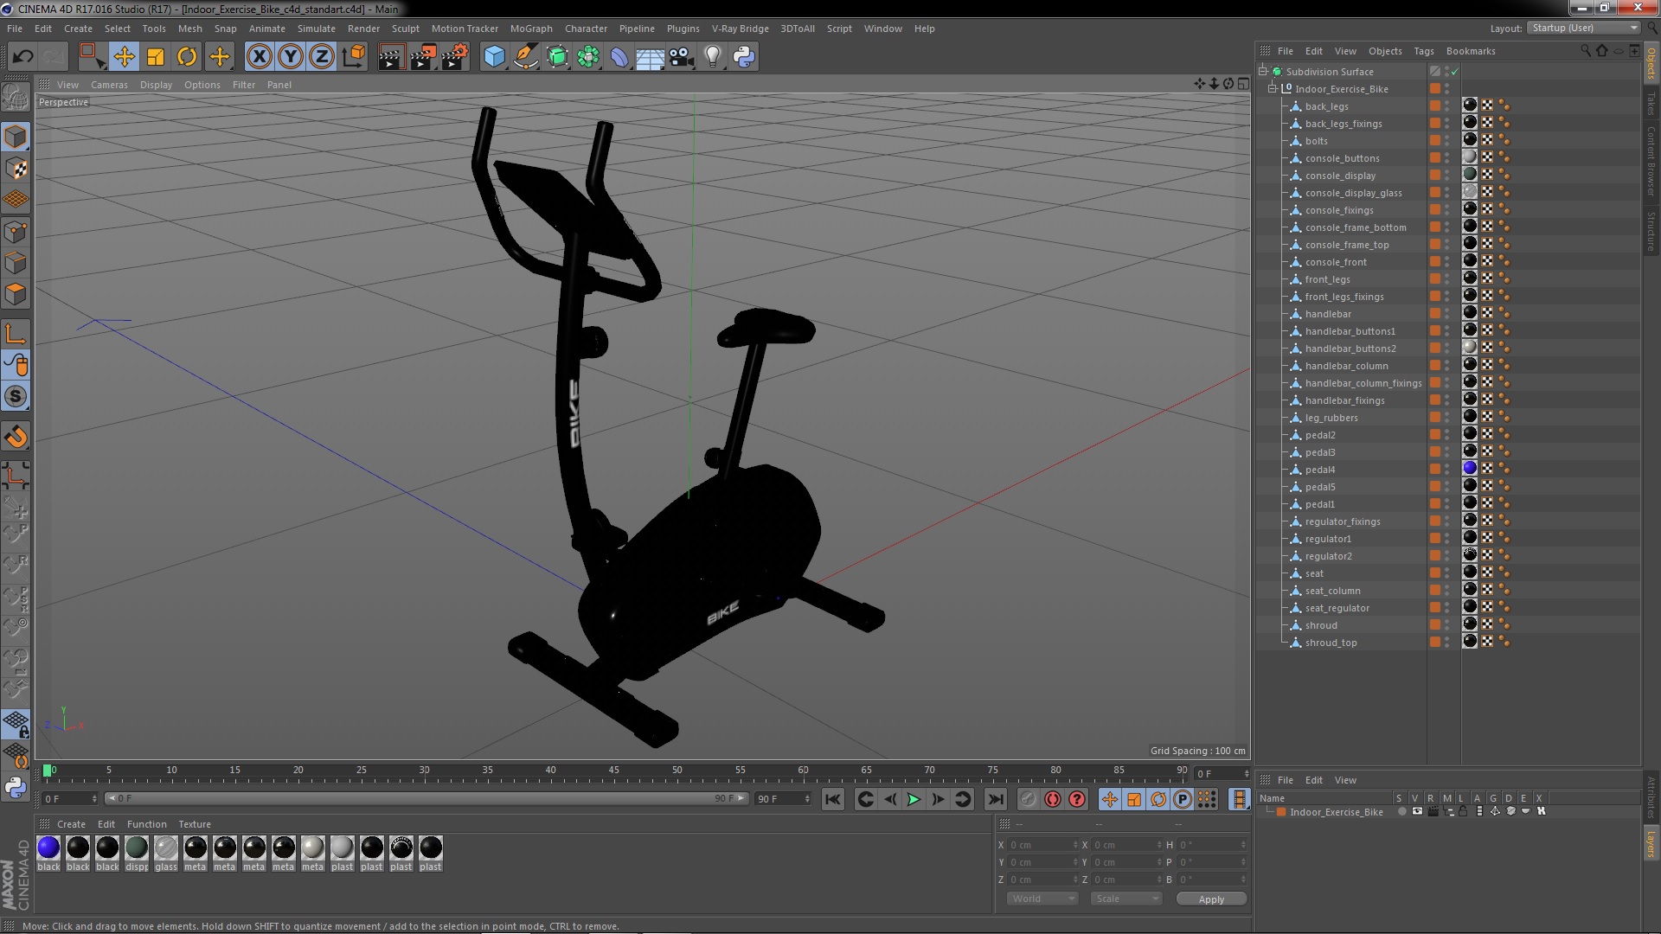Click Record Active Objects button
Viewport: 1661px width, 934px height.
click(1028, 800)
